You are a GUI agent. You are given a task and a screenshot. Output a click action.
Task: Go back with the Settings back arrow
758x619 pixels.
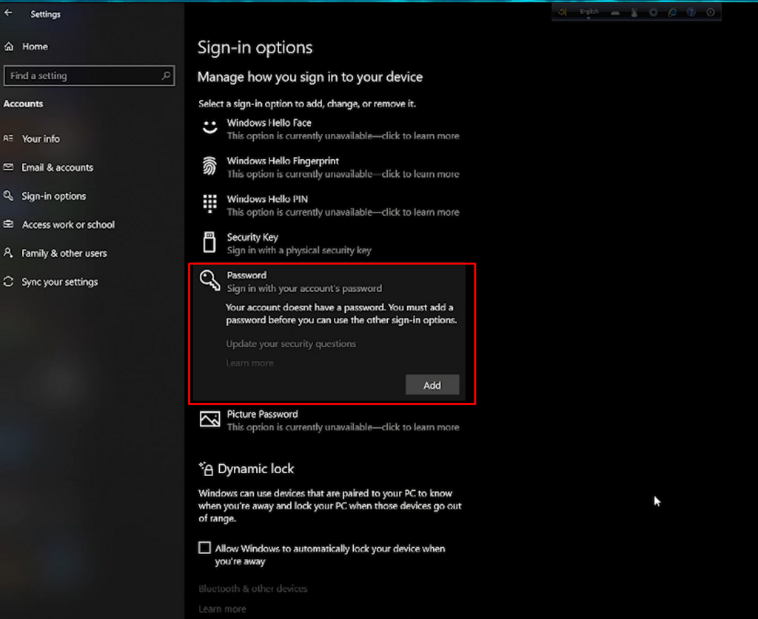pyautogui.click(x=8, y=13)
